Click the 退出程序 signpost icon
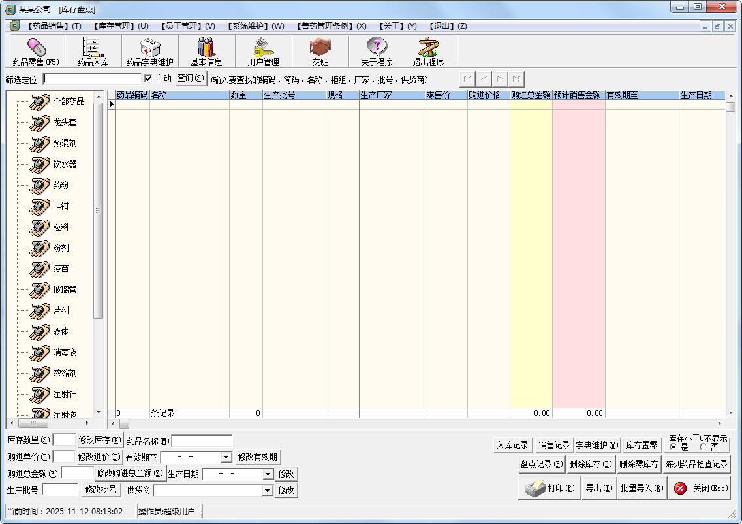This screenshot has height=524, width=742. tap(428, 48)
